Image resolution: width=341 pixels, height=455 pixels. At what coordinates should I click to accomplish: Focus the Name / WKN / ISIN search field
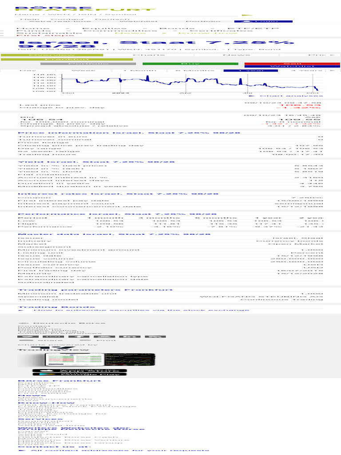126,14
